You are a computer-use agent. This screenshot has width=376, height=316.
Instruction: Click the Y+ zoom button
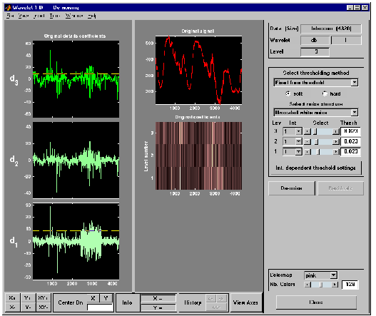tap(28, 297)
